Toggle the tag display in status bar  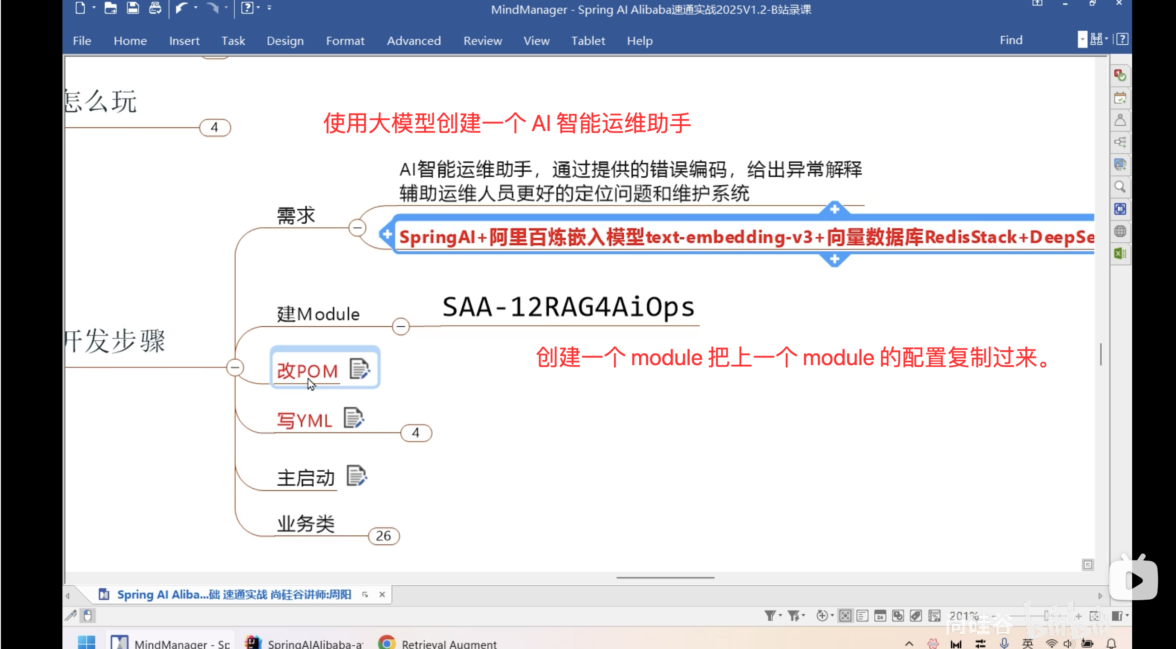pos(916,615)
